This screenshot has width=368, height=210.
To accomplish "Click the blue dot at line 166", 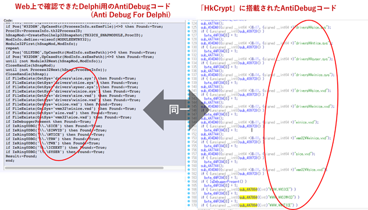I will click(189, 189).
